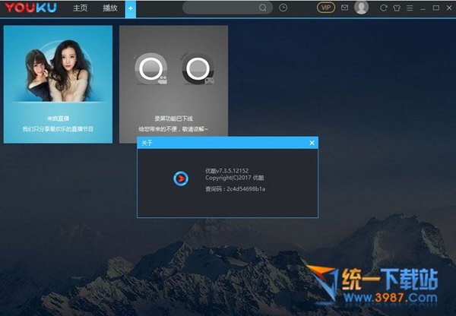Screen dimensions: 456x316
Task: Click the screen recording camera icon
Action: 149,71
